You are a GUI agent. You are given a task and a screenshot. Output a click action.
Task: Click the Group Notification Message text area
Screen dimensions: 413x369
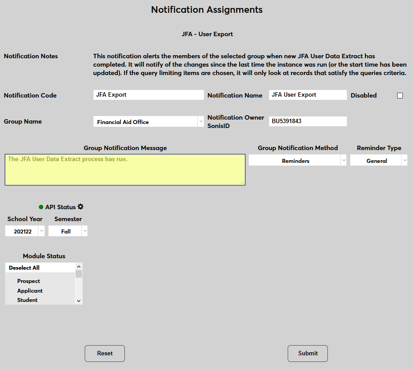[x=125, y=170]
